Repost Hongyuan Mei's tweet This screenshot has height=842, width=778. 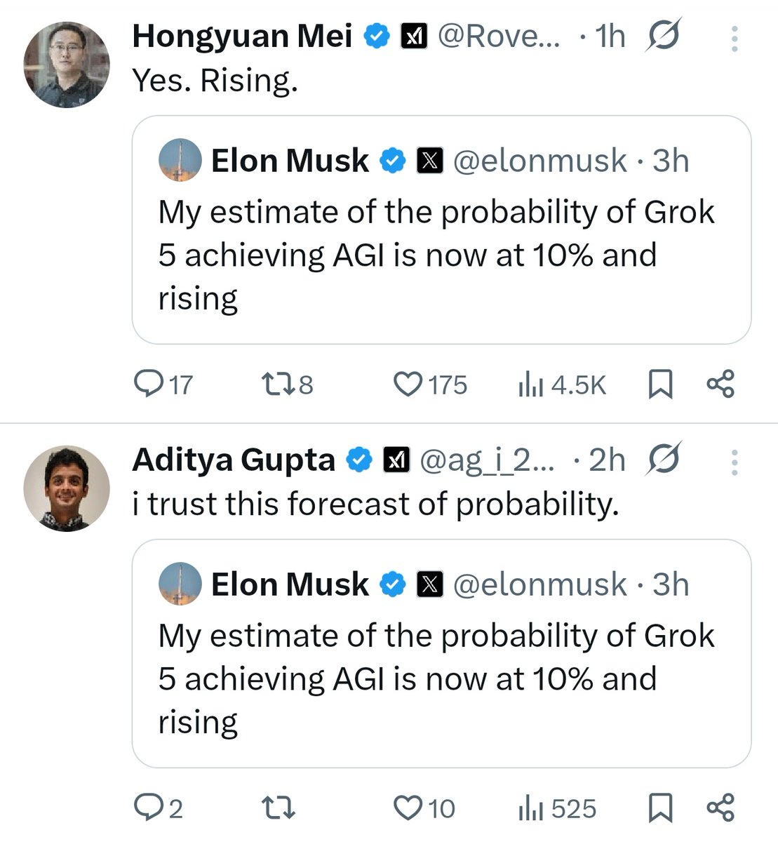tap(274, 384)
